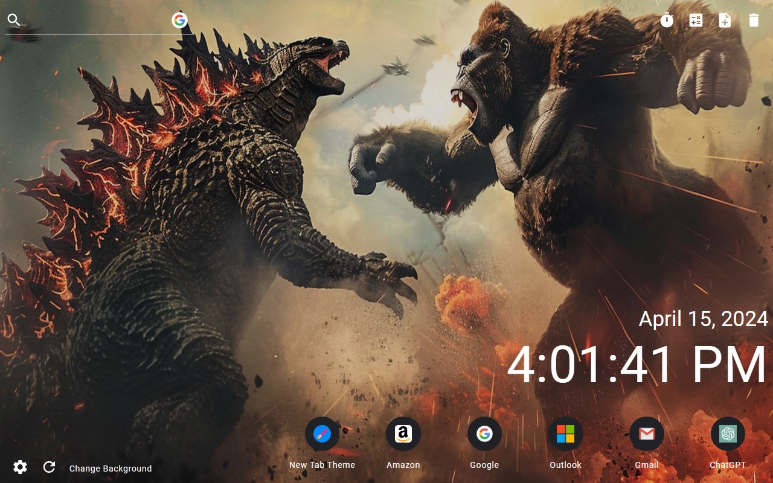Open the Amazon shortcut icon
The width and height of the screenshot is (773, 483).
403,433
